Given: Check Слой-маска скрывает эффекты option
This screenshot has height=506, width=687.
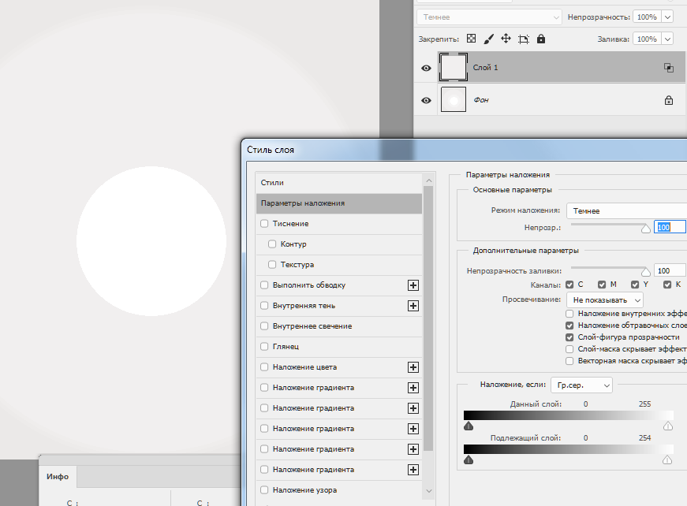Looking at the screenshot, I should tap(569, 349).
